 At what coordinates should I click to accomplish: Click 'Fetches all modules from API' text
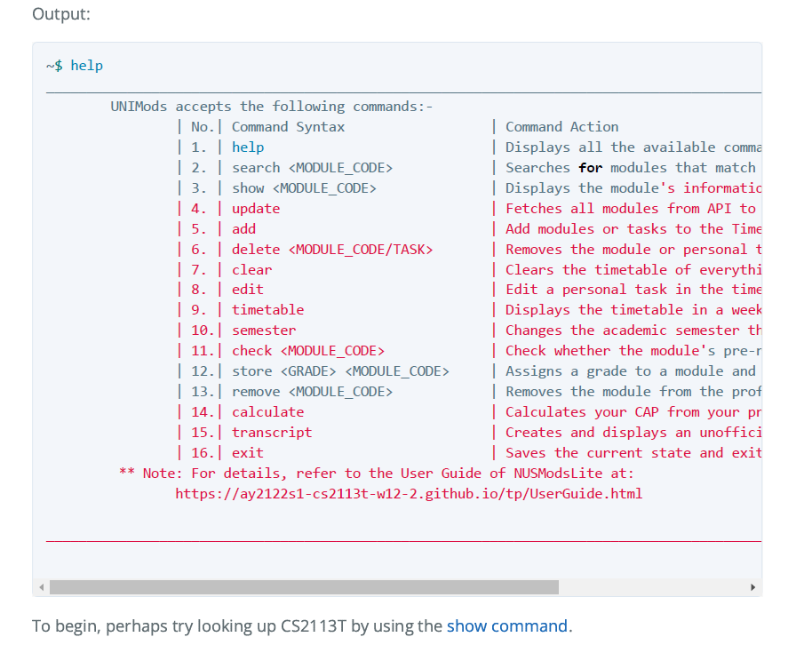(618, 209)
